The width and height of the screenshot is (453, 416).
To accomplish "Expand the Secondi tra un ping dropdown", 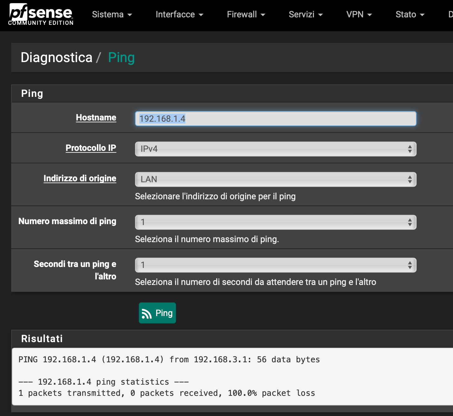I will coord(276,265).
